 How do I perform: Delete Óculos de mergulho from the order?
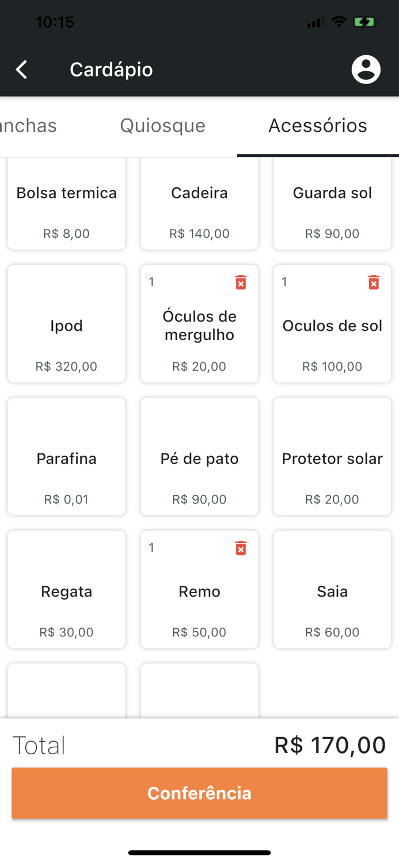[241, 282]
